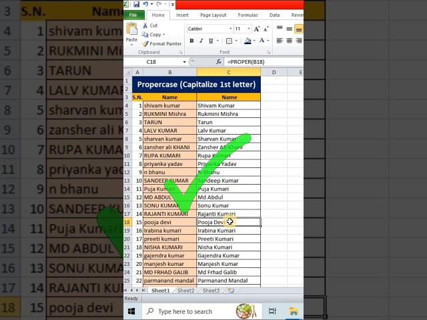The image size is (427, 320).
Task: Toggle Top Align icon
Action: tap(280, 29)
